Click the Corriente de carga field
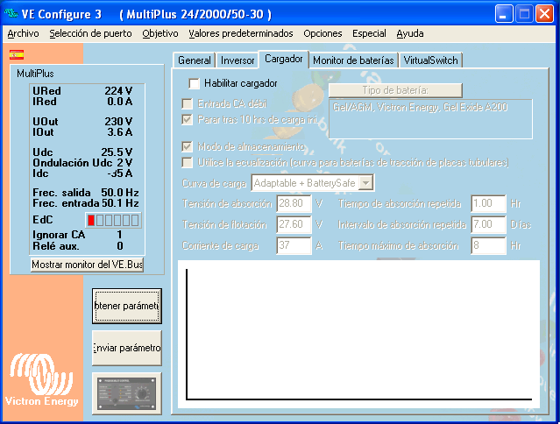 pos(294,245)
